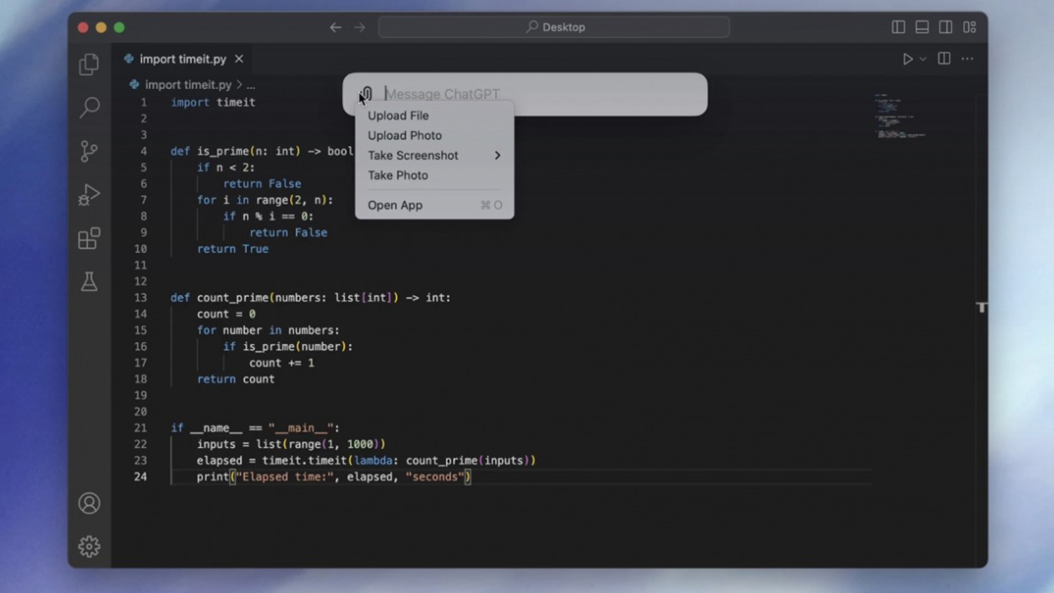Viewport: 1054px width, 593px height.
Task: Split the editor to the right
Action: tap(944, 59)
